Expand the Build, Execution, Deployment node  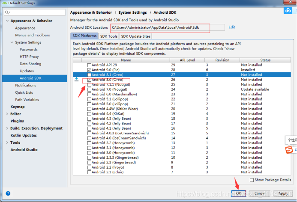(7, 128)
